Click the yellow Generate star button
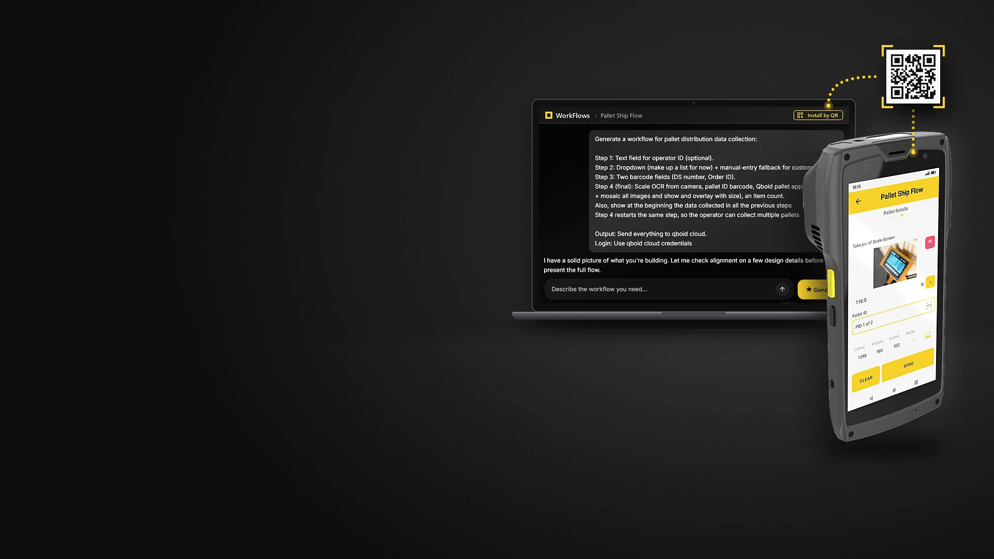The height and width of the screenshot is (559, 994). coord(814,289)
